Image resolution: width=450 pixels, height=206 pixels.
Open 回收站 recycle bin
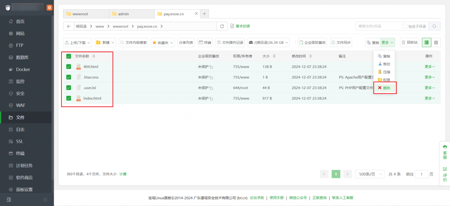pyautogui.click(x=409, y=43)
